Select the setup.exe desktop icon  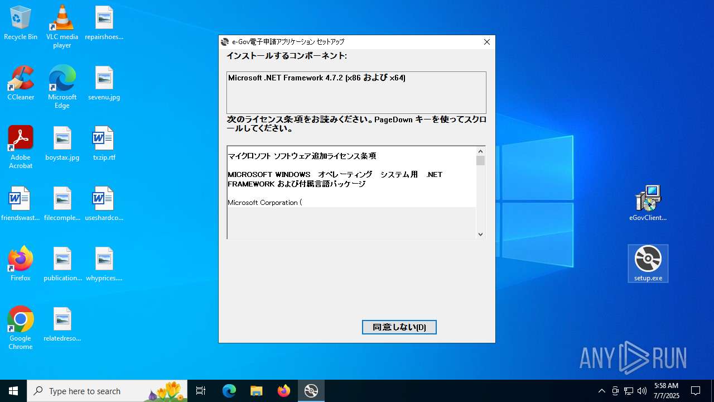click(648, 264)
